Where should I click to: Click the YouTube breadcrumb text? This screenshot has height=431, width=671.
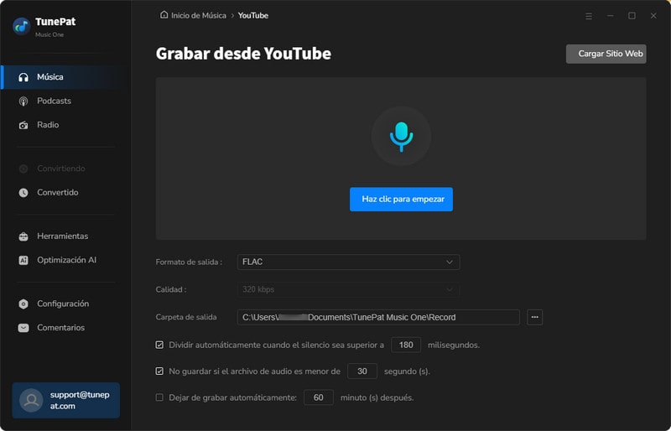click(x=253, y=15)
